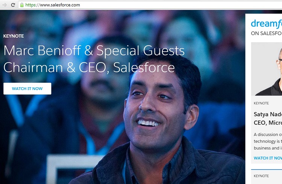Click the Chairman & CEO, Salesforce subtitle
Viewport: 282px width, 184px height.
point(89,67)
